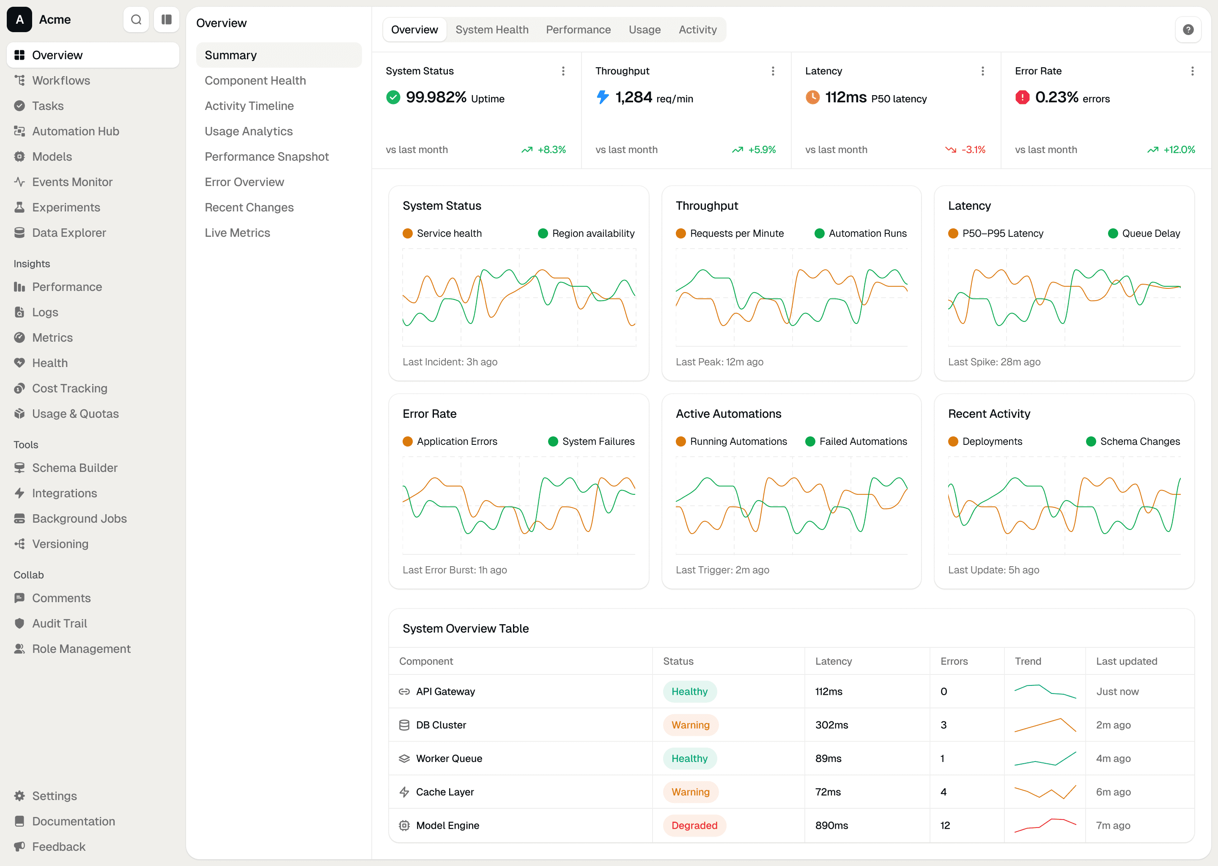Go to Live Metrics section
The height and width of the screenshot is (866, 1218).
click(237, 233)
